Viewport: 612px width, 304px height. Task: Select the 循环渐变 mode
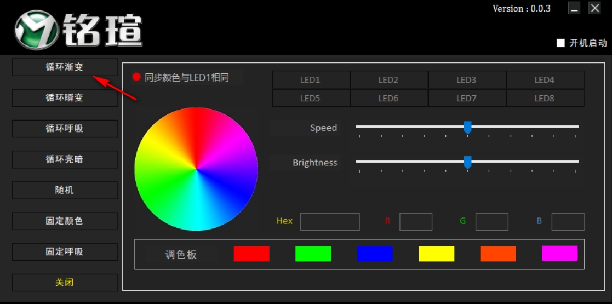65,67
